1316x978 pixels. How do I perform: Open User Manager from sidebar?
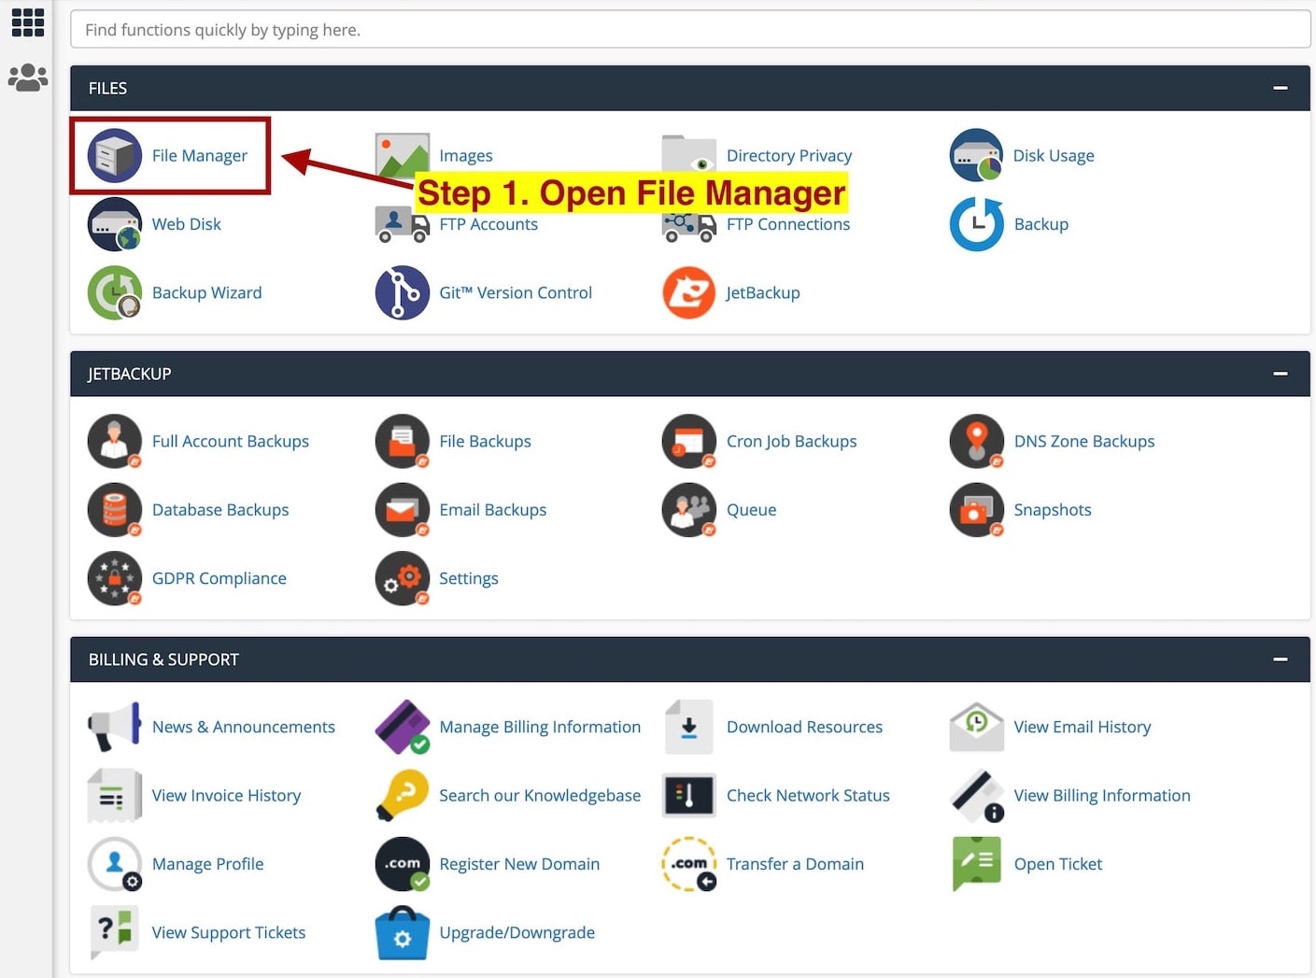(27, 77)
